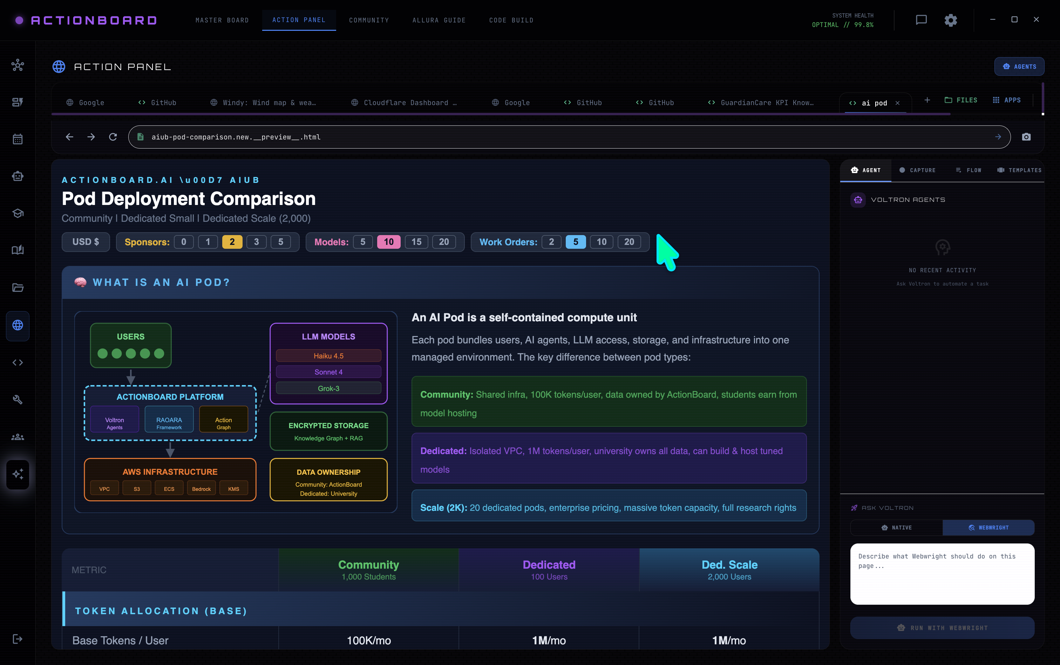Open the Templates panel tab
Viewport: 1060px width, 665px height.
(x=1019, y=170)
